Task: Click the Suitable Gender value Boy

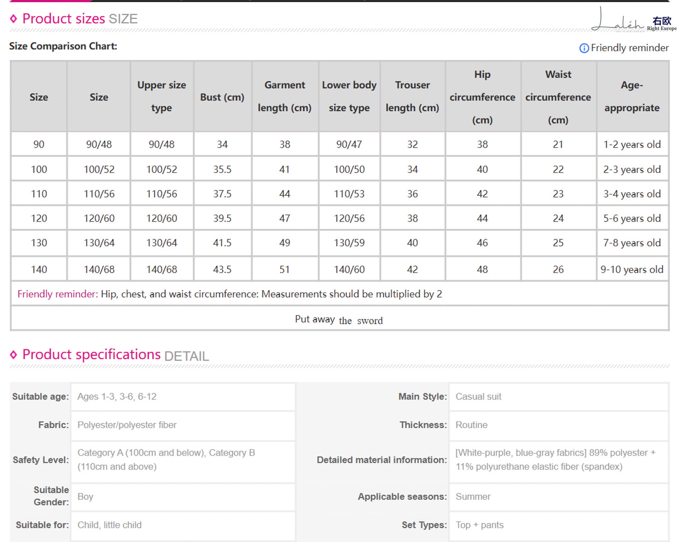Action: pos(85,496)
